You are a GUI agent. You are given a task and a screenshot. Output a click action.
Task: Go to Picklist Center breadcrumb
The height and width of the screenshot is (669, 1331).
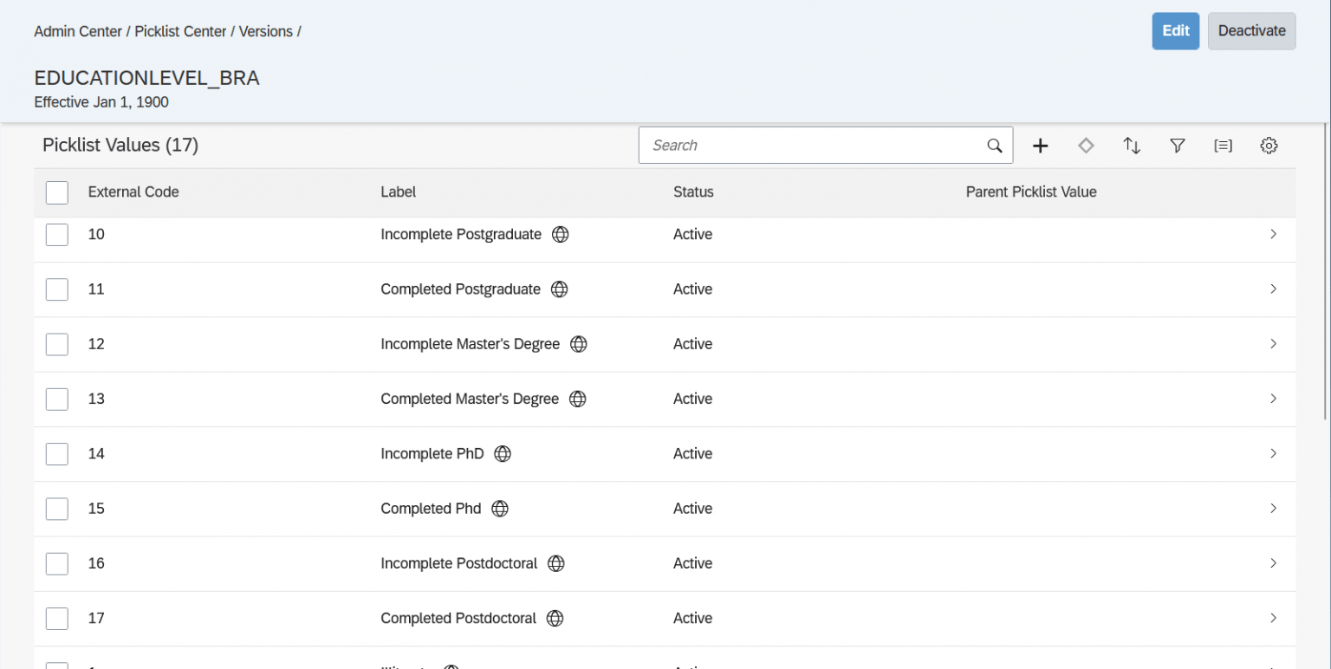coord(180,31)
